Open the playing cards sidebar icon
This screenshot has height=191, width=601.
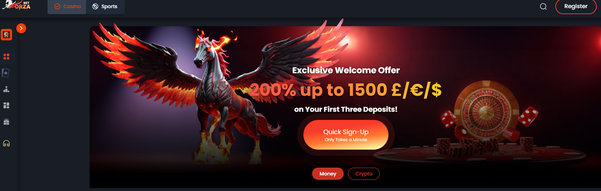click(x=6, y=72)
